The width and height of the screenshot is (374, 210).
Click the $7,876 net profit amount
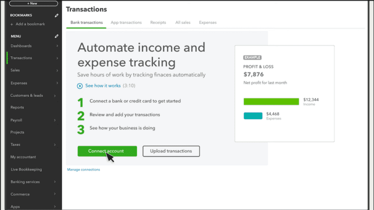254,74
